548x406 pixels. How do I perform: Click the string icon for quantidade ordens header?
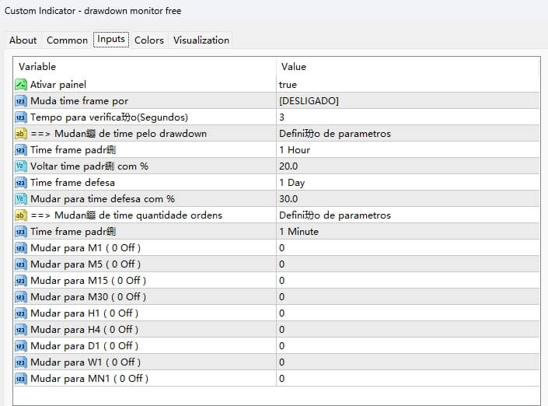[21, 215]
